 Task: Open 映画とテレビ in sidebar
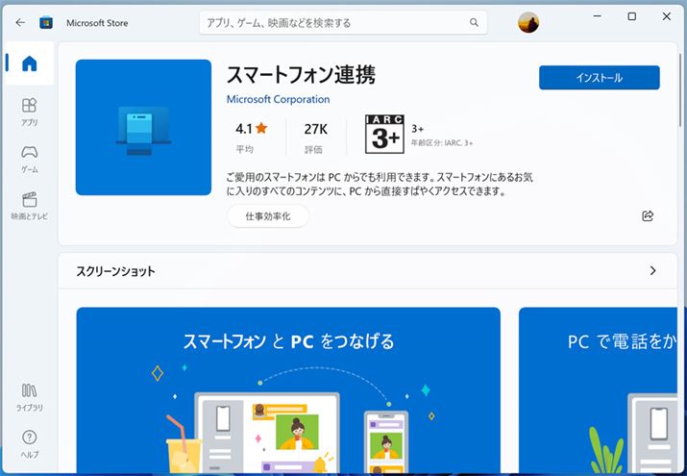(30, 206)
